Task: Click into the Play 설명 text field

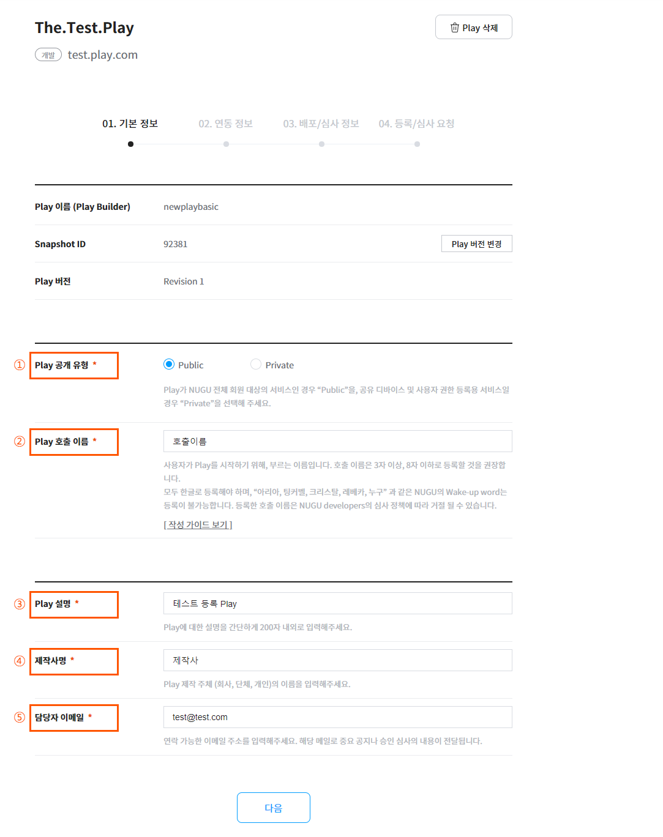Action: pos(337,603)
